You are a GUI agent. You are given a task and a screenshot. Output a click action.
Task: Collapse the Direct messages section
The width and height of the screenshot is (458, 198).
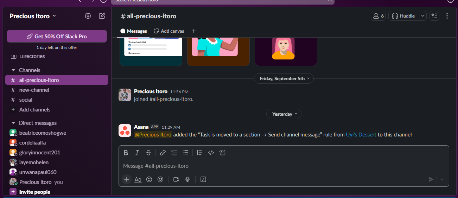coord(13,123)
